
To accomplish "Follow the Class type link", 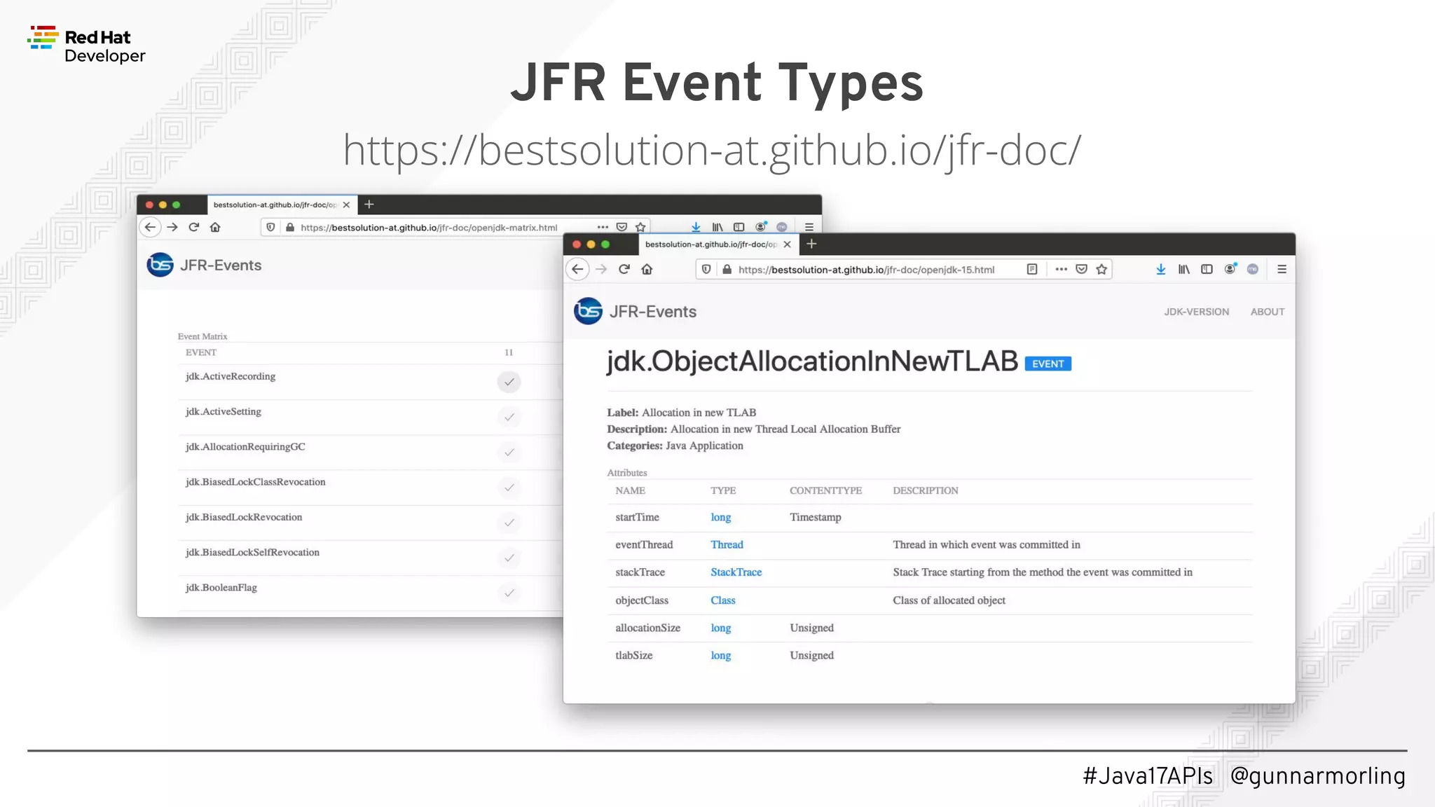I will click(722, 600).
